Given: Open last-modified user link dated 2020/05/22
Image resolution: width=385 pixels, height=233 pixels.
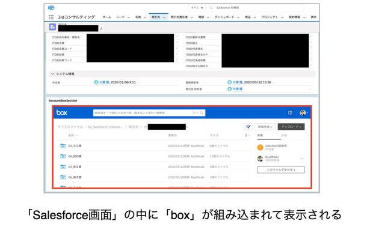Looking at the screenshot, I should (x=237, y=82).
